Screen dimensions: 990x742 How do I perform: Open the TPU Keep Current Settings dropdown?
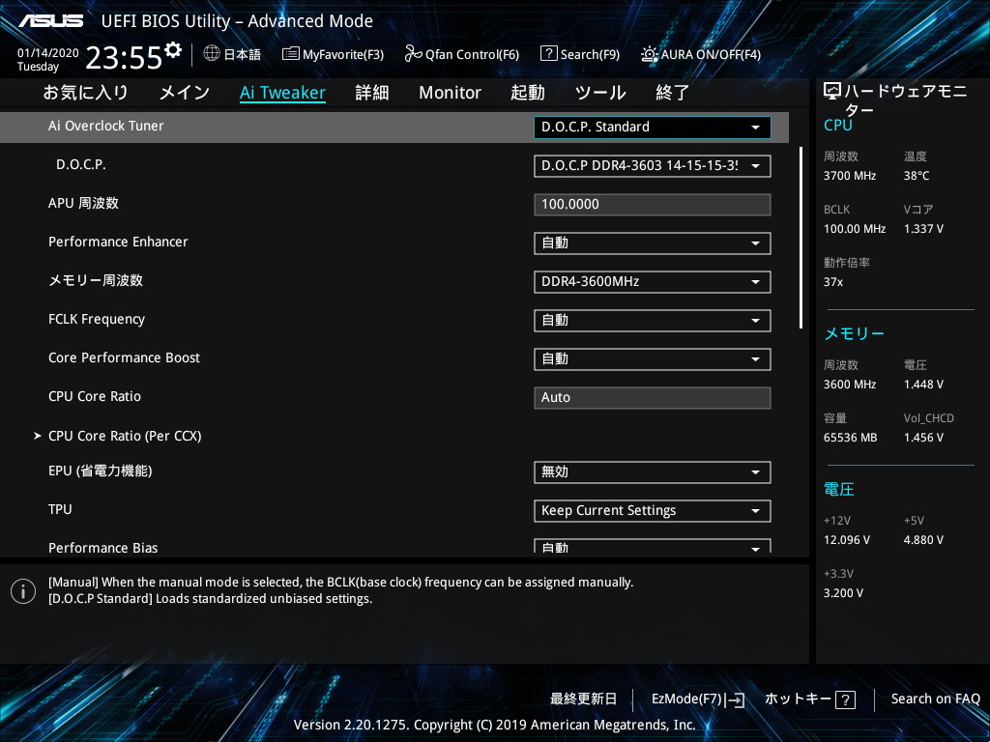(x=653, y=510)
